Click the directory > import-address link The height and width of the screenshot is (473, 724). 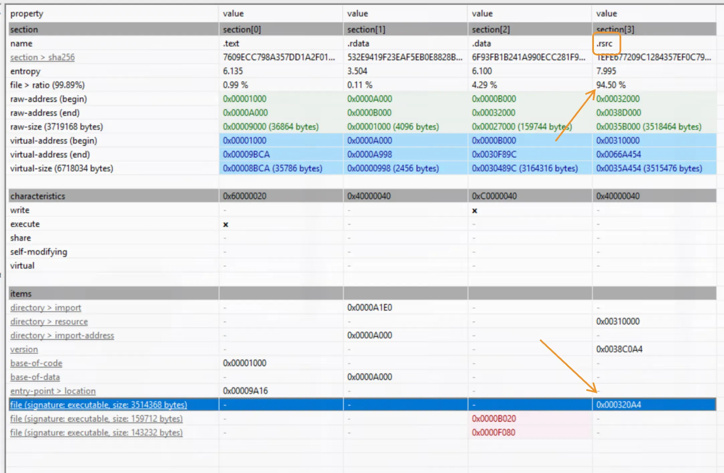point(62,335)
